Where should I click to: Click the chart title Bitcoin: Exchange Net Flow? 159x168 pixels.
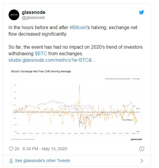(41, 72)
